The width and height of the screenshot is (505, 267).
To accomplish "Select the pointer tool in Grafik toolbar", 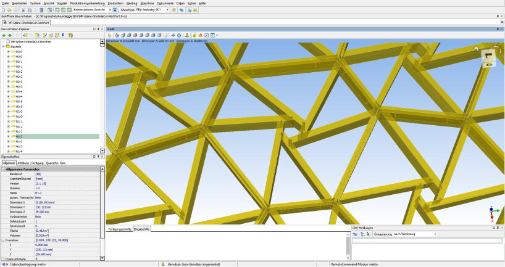I will tap(109, 35).
